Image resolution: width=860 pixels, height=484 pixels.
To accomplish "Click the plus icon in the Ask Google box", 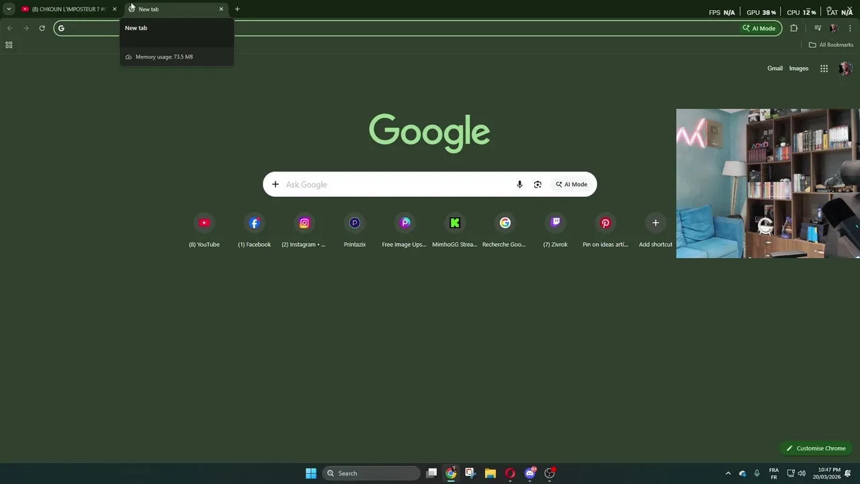I will point(275,184).
